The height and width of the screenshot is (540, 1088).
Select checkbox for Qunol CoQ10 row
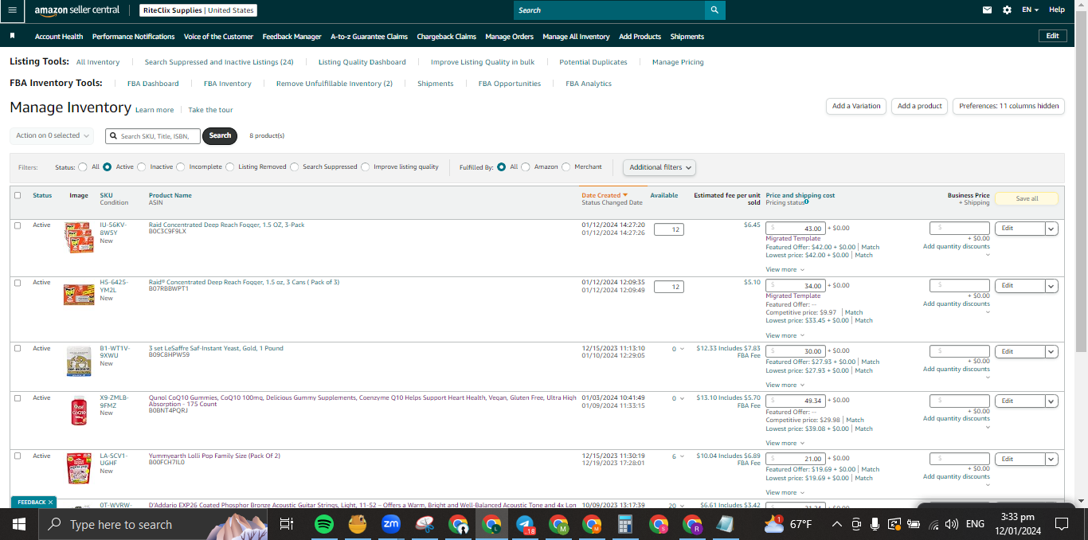(x=18, y=398)
